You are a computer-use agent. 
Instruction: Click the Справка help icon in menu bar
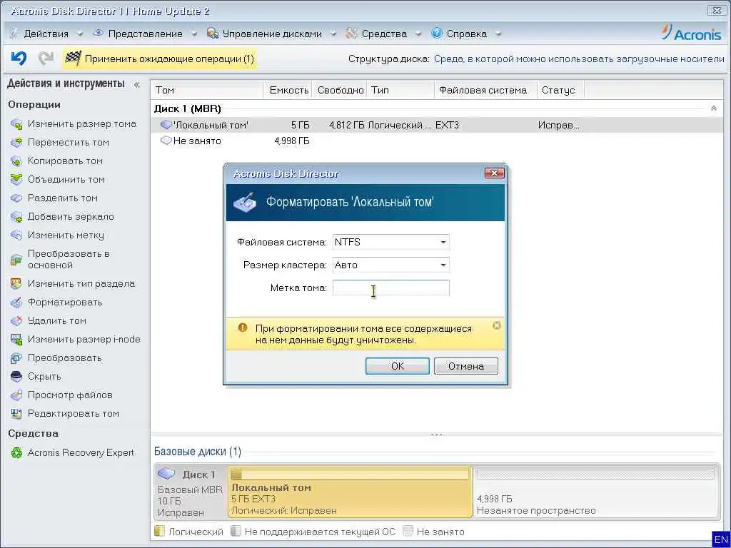[436, 33]
